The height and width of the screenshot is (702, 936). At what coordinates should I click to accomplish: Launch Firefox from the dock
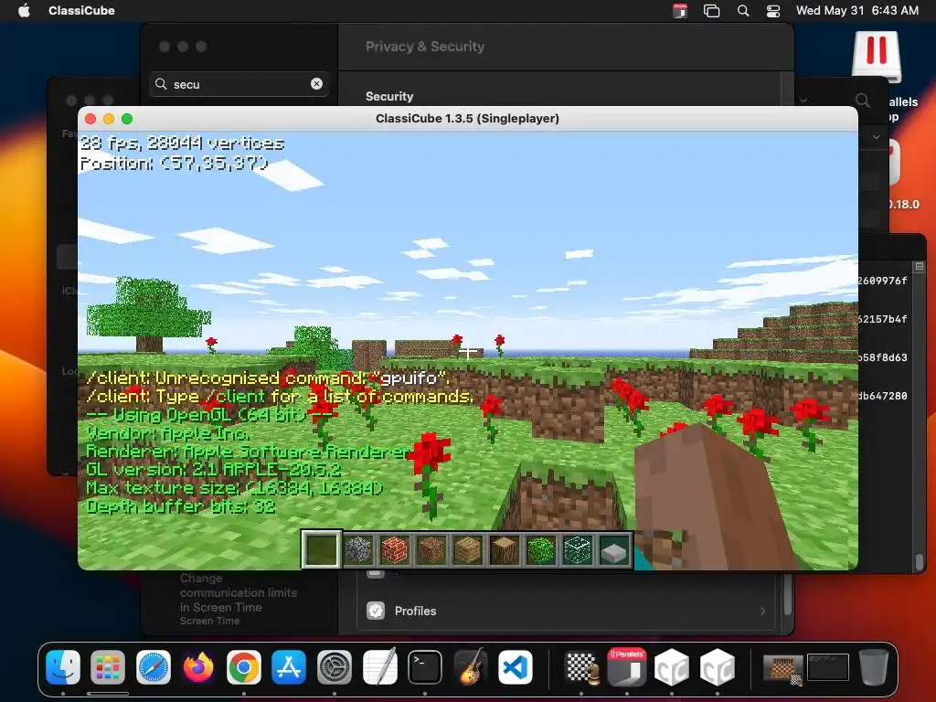click(198, 666)
